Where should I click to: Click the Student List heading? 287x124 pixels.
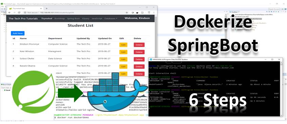(x=80, y=25)
